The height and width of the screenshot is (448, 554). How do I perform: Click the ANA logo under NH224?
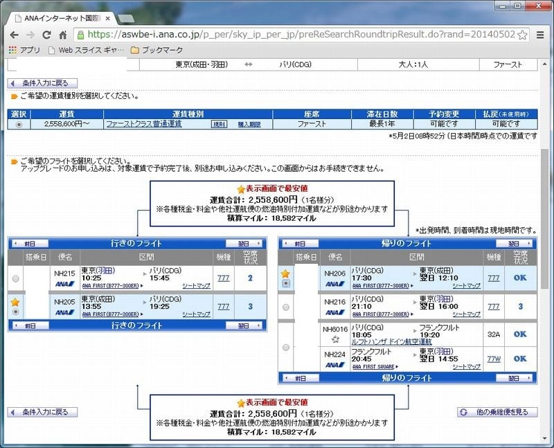pos(334,365)
